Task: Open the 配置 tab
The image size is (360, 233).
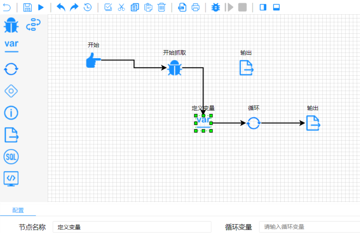Action: coord(18,210)
